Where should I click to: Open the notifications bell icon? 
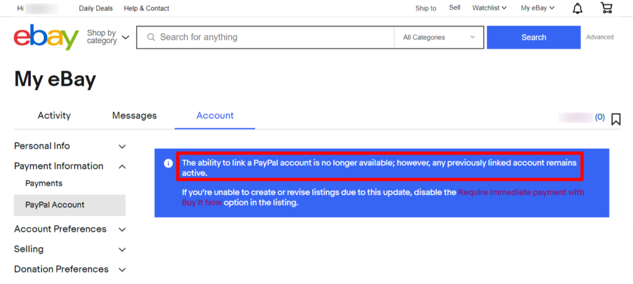[578, 8]
